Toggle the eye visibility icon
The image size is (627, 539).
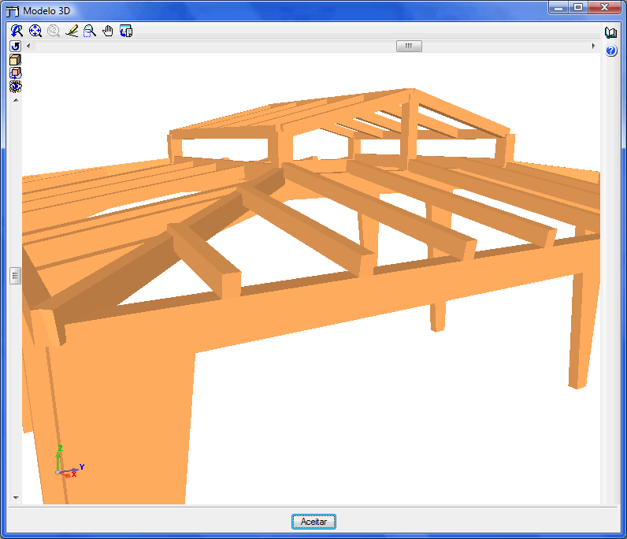[15, 87]
